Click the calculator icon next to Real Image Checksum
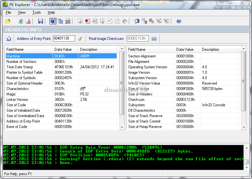The image size is (252, 179). tap(154, 39)
